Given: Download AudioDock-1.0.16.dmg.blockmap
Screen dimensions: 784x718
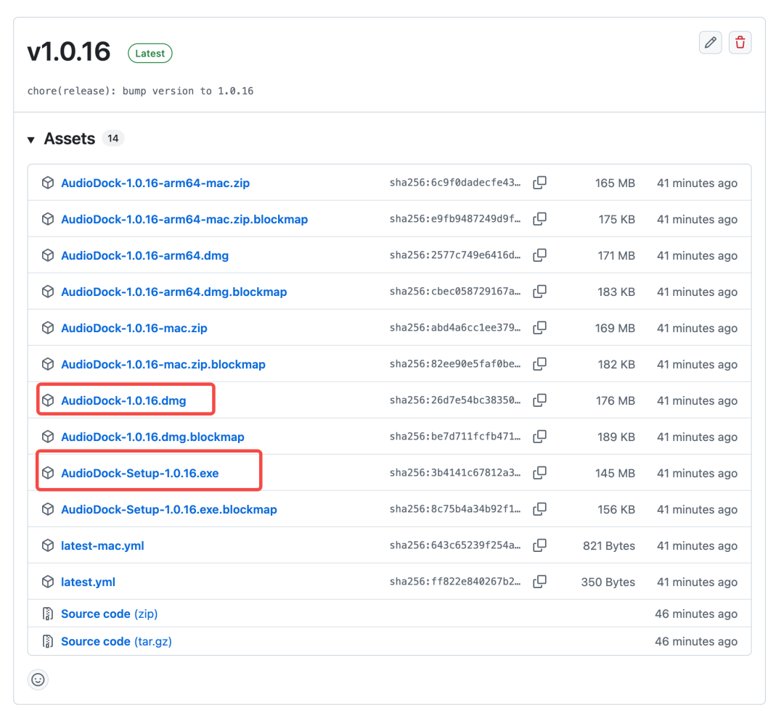Looking at the screenshot, I should tap(152, 437).
